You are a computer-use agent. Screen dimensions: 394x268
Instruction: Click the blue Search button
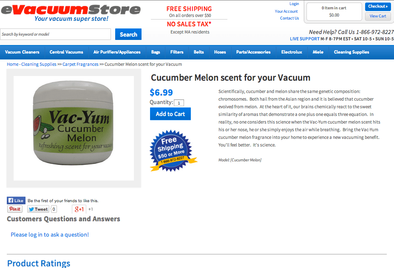tap(128, 34)
